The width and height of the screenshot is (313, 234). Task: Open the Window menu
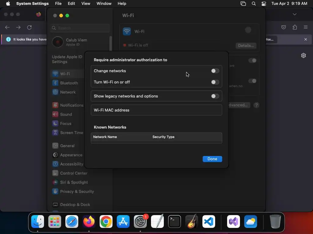point(104,4)
